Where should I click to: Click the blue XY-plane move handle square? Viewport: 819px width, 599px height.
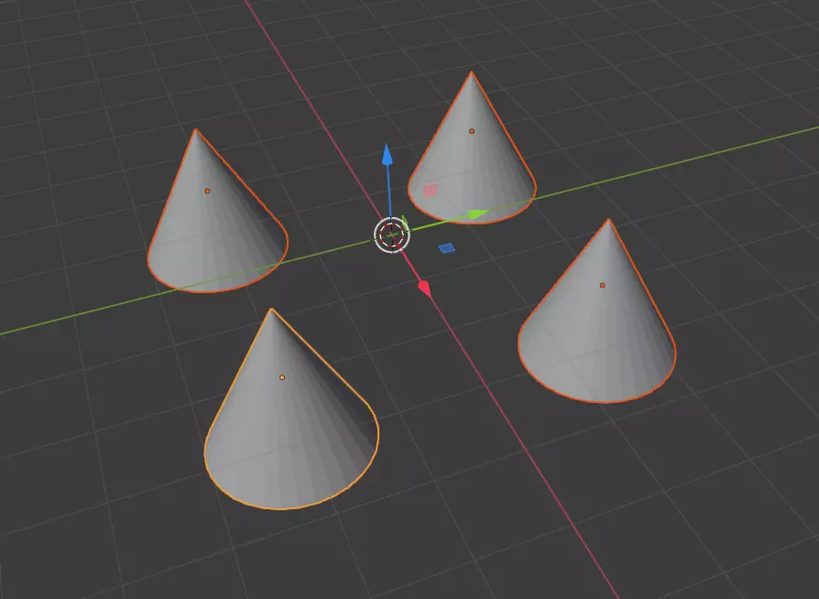coord(447,248)
